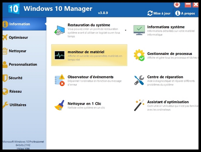Switch to the Optimiseur section

pyautogui.click(x=18, y=37)
